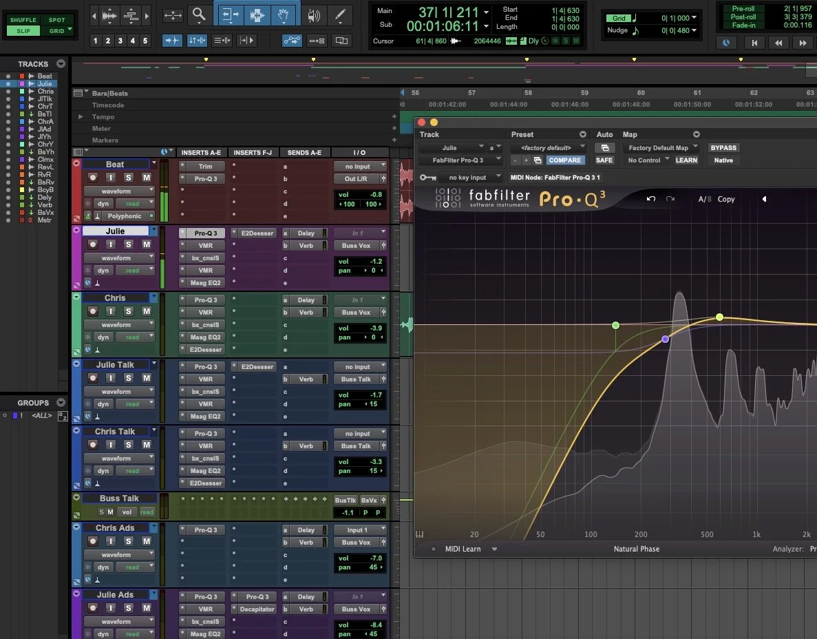817x639 pixels.
Task: Click the fast forward transport button
Action: click(803, 43)
